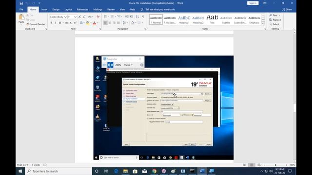This screenshot has height=175, width=312.
Task: Click Increase Font Size icon
Action: [79, 17]
